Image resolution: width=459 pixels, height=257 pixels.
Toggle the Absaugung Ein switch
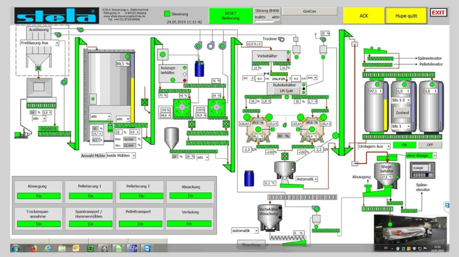39,196
